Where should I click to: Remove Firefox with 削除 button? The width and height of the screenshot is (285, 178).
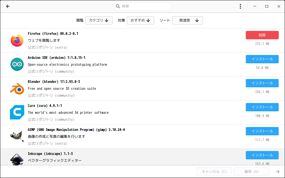[x=262, y=35]
